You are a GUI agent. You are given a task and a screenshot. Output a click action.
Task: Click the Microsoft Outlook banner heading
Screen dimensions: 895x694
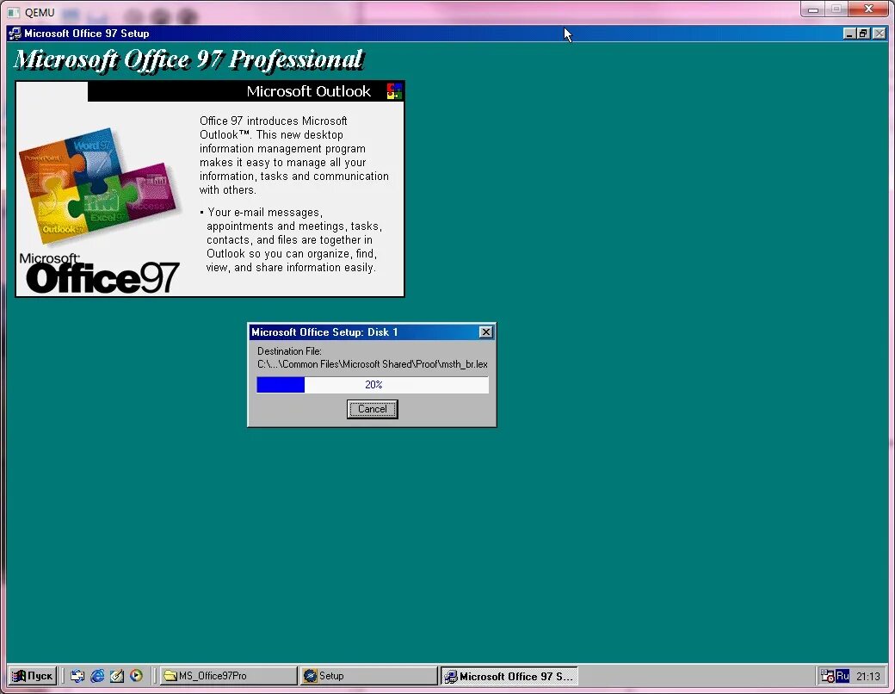tap(309, 91)
